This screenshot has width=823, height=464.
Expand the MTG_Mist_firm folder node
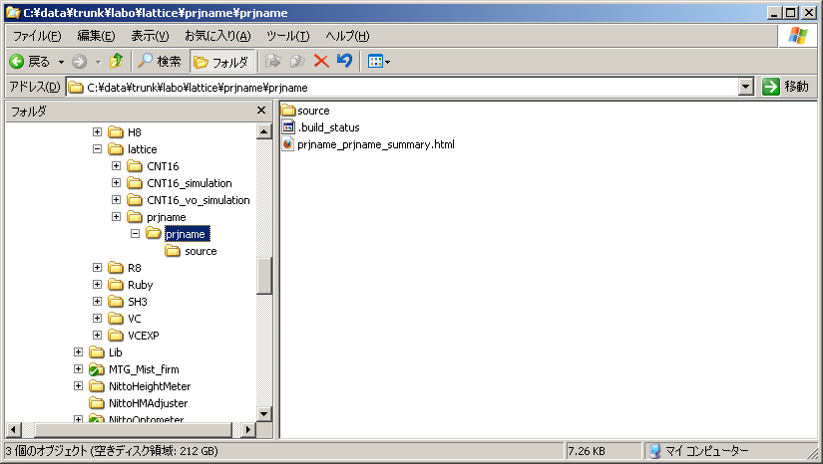tap(78, 369)
